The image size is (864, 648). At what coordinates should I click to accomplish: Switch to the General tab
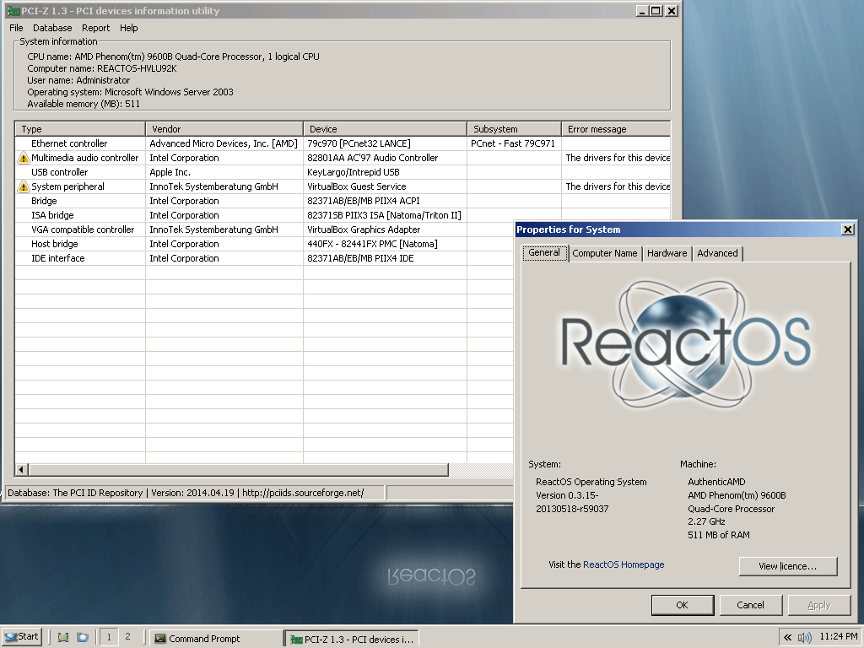click(x=544, y=253)
